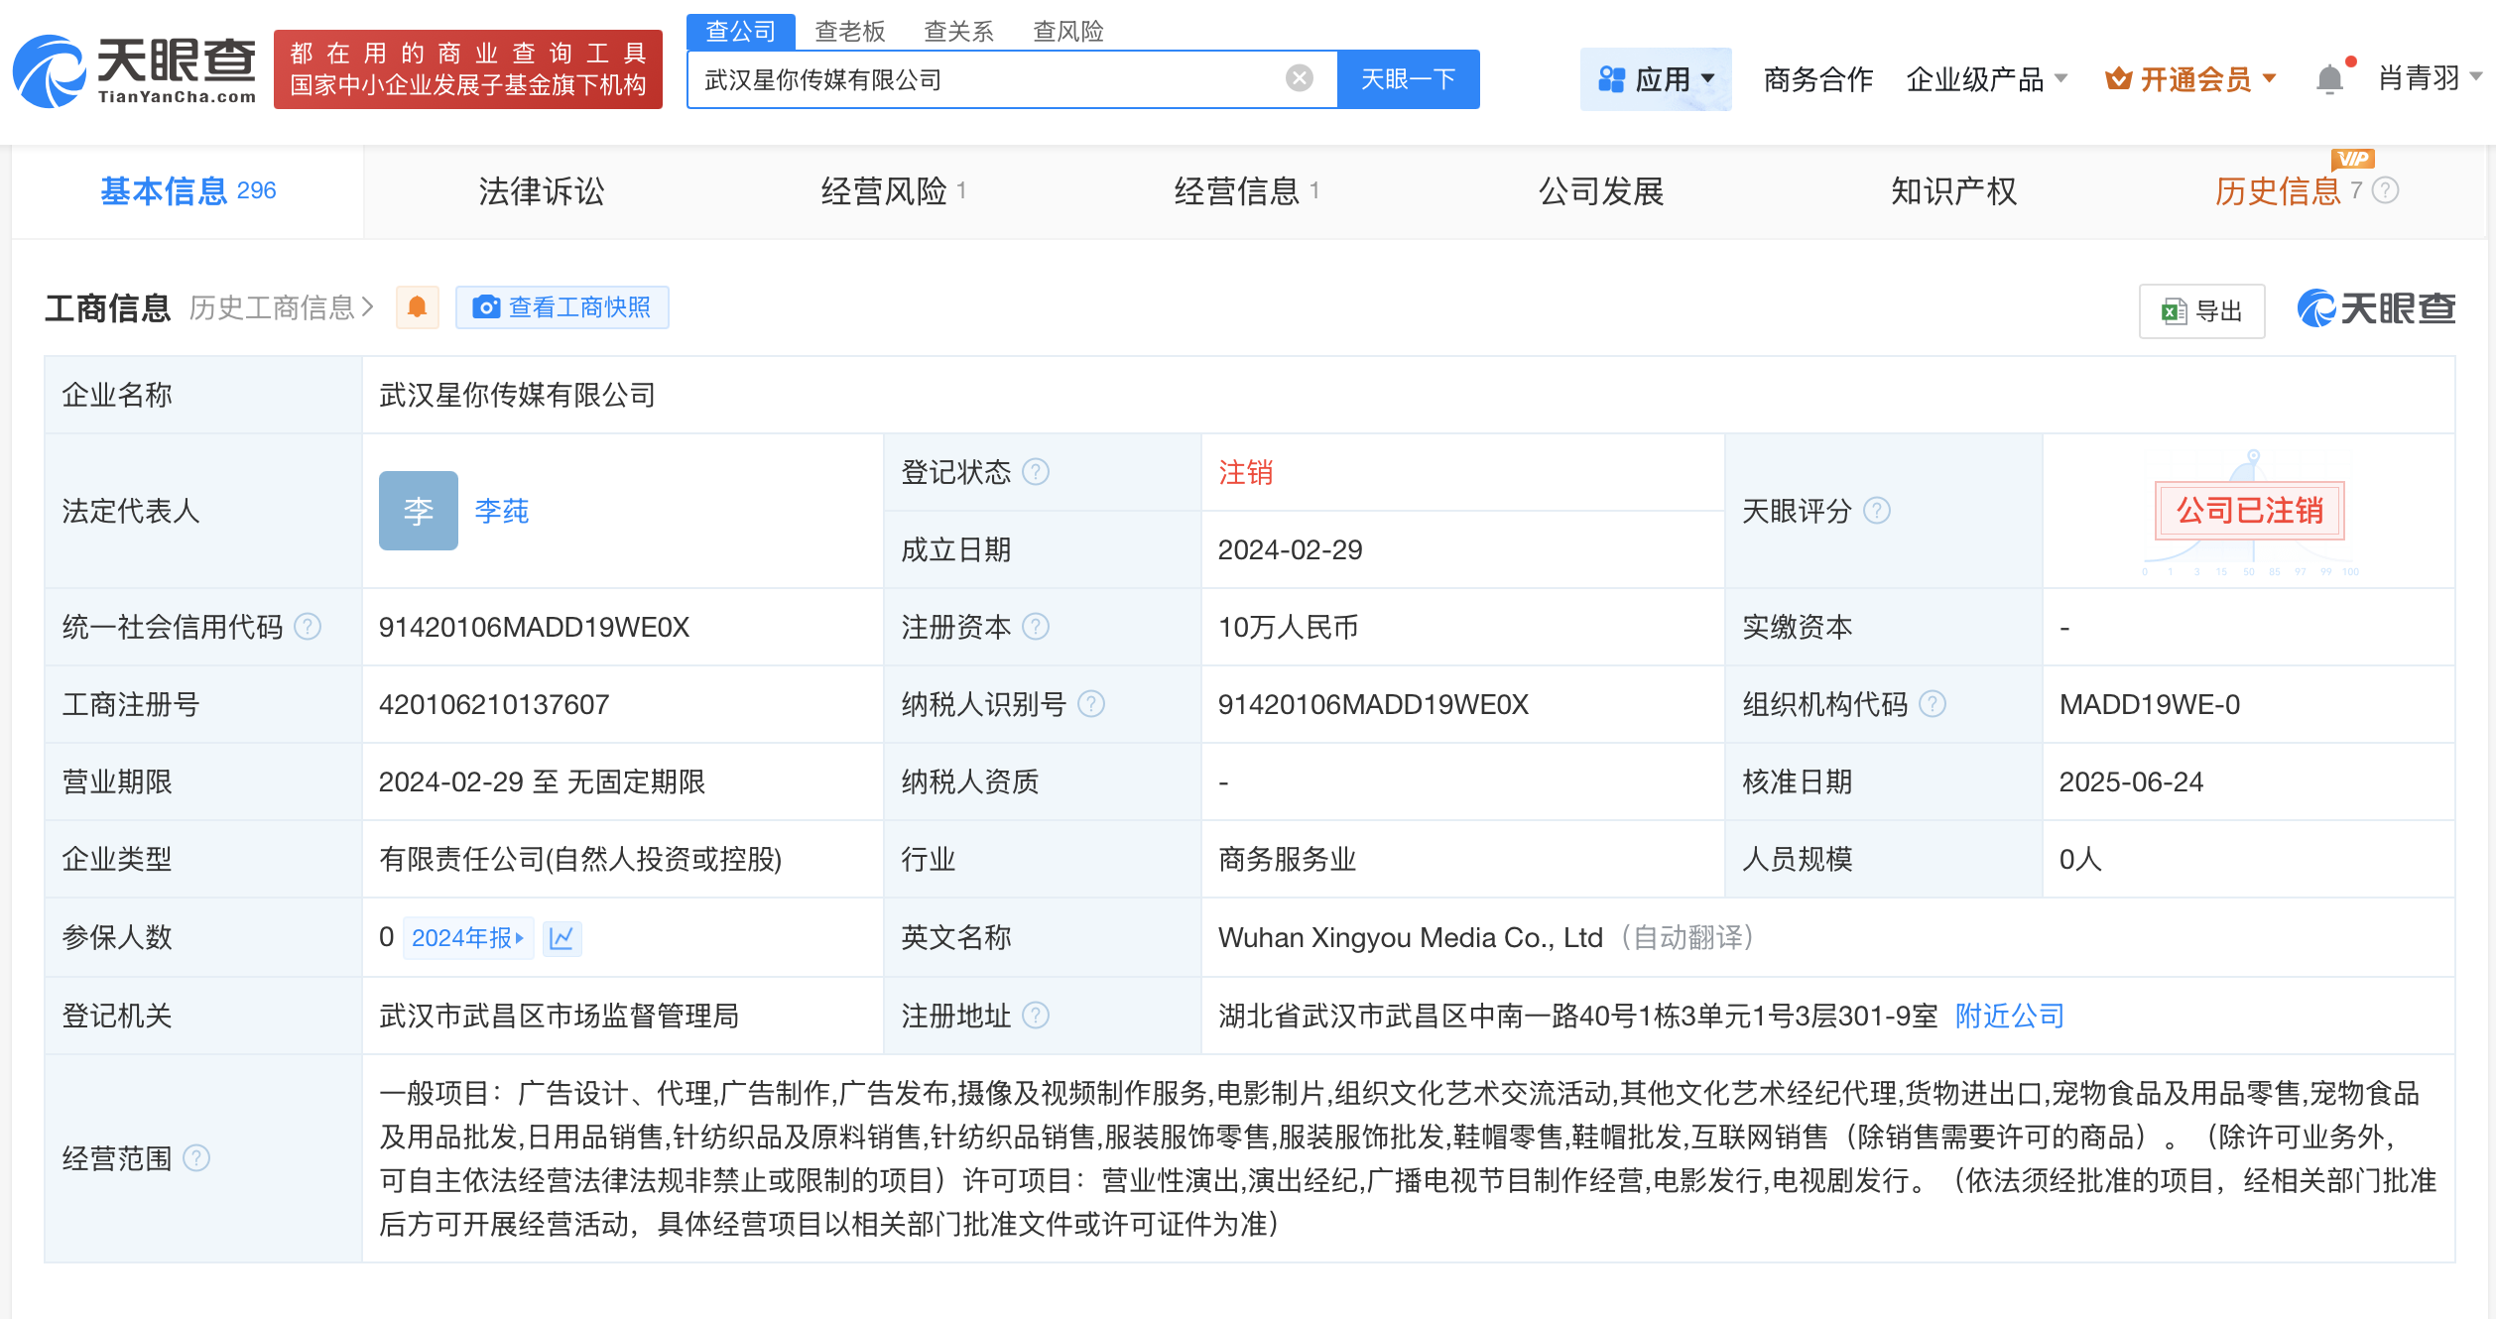Open the 2024年报 expander

tap(468, 938)
